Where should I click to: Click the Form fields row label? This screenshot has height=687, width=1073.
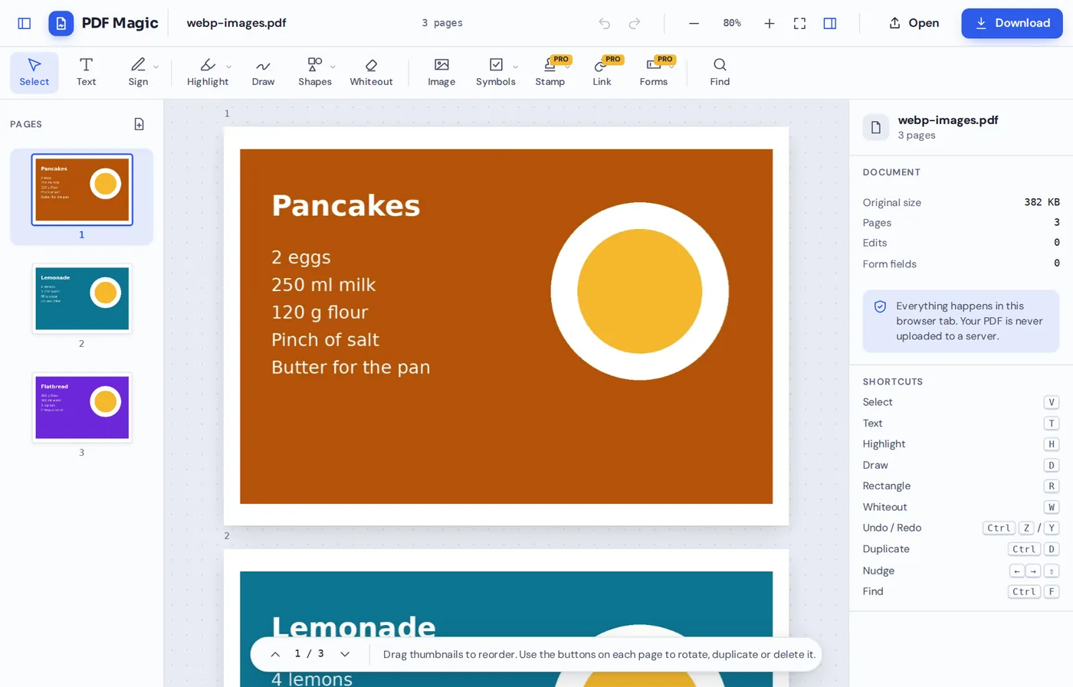(889, 264)
